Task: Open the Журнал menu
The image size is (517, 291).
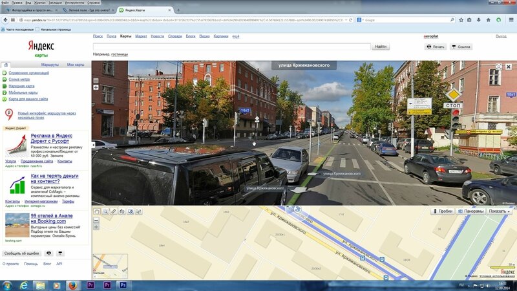Action: pyautogui.click(x=40, y=3)
